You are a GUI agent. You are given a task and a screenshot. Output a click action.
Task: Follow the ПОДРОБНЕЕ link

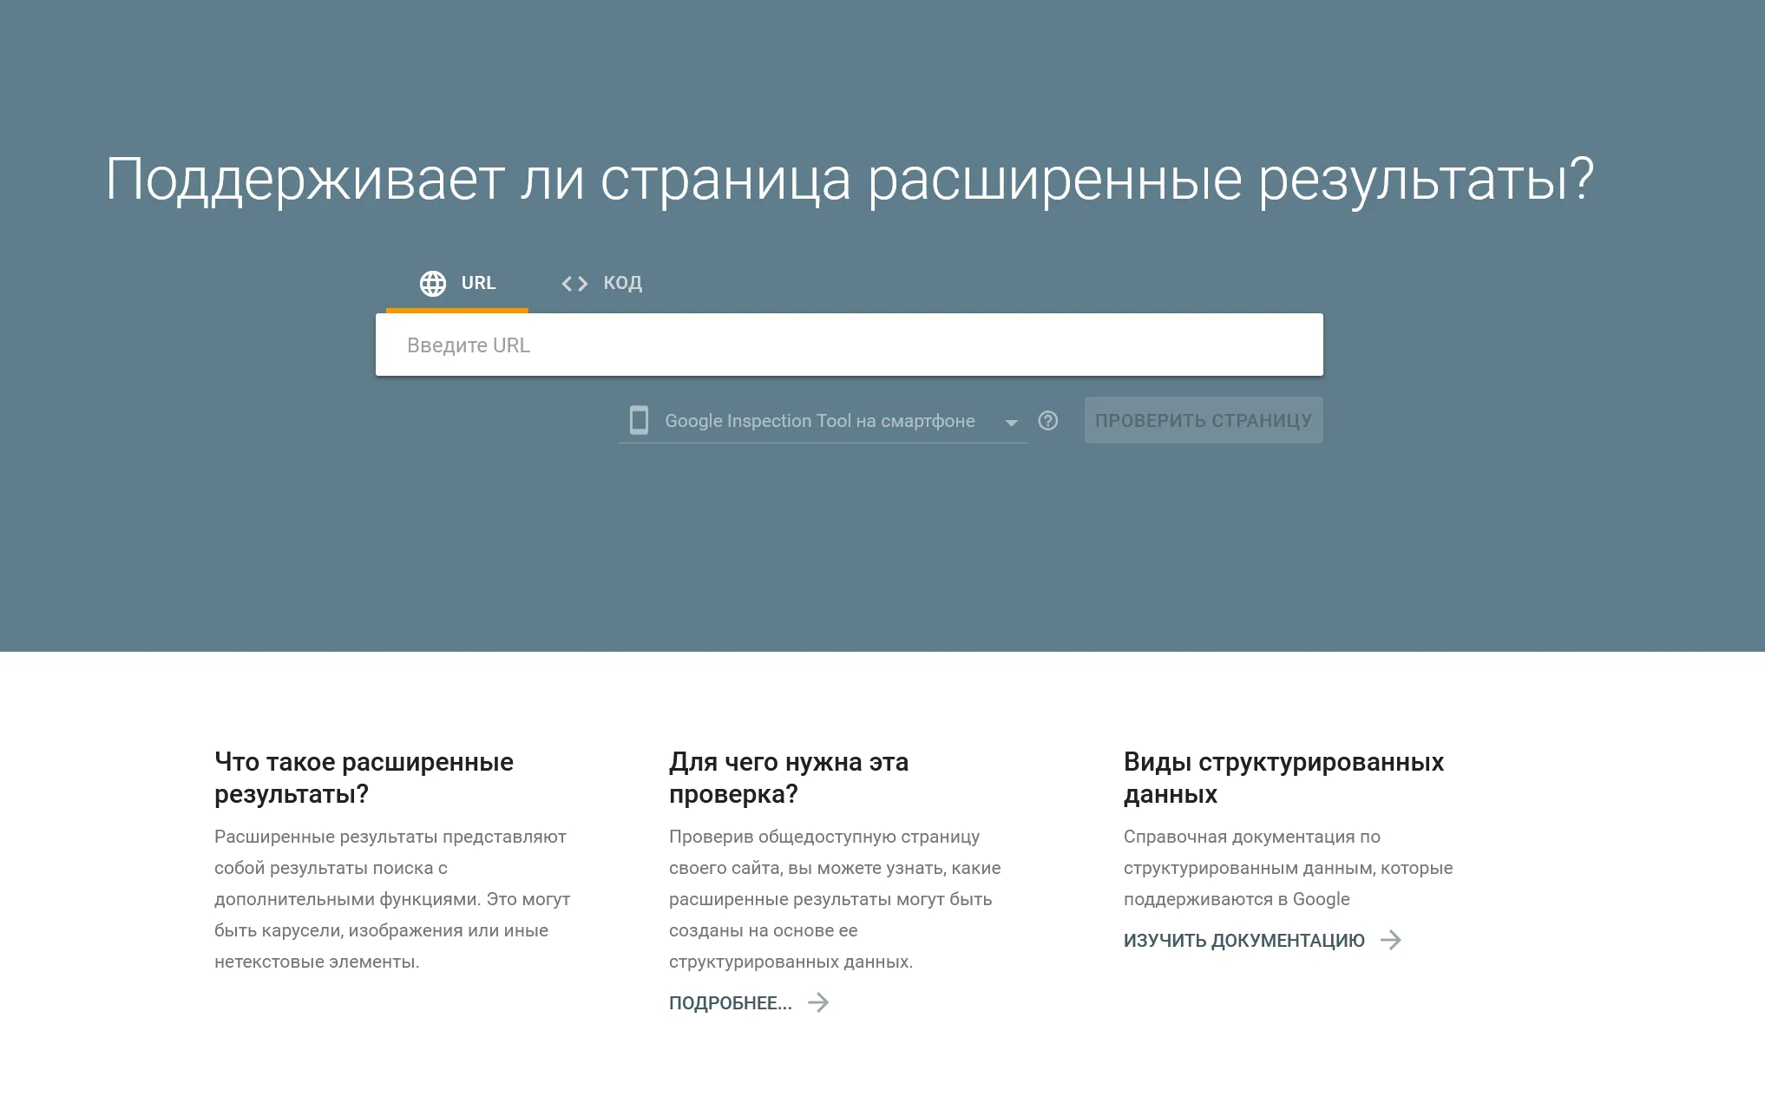coord(730,1003)
